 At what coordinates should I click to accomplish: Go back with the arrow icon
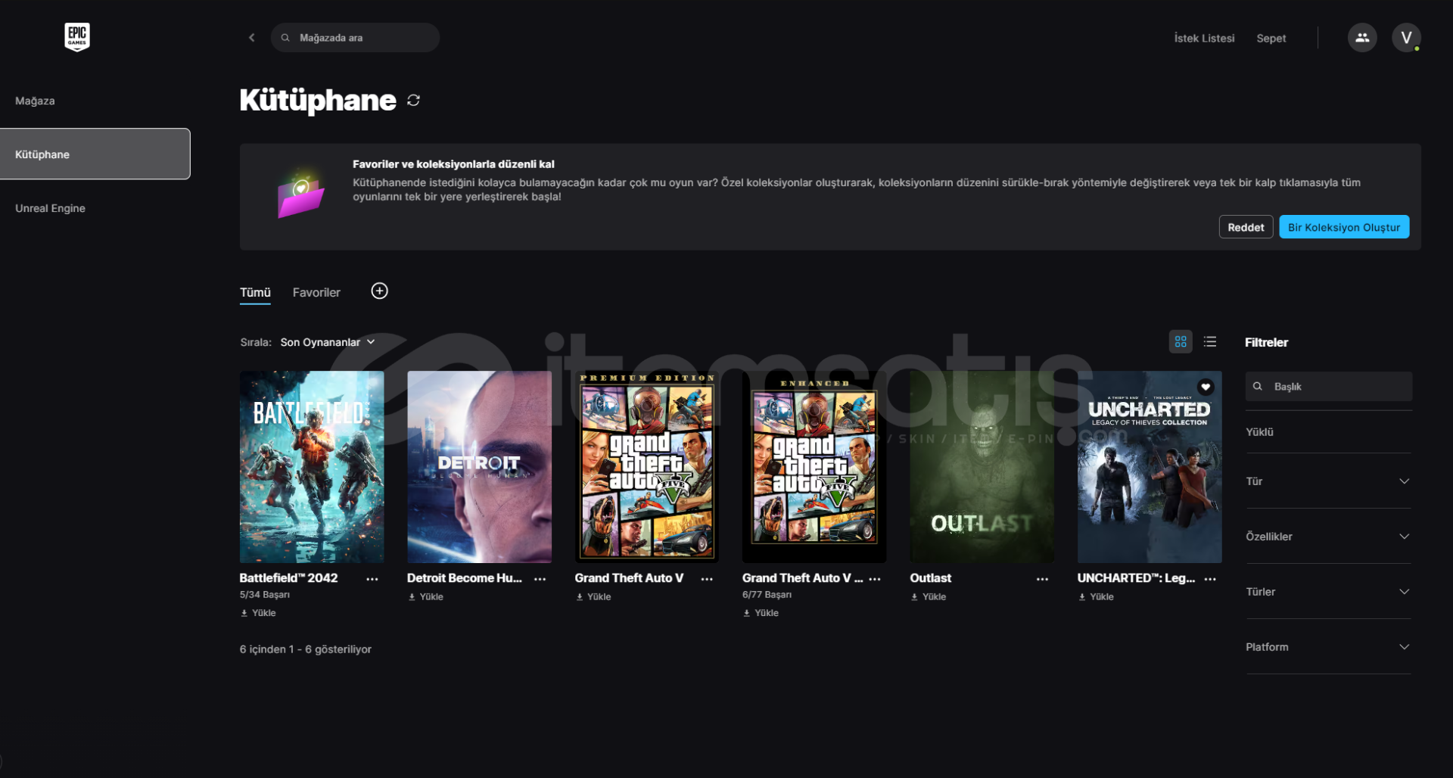tap(252, 38)
